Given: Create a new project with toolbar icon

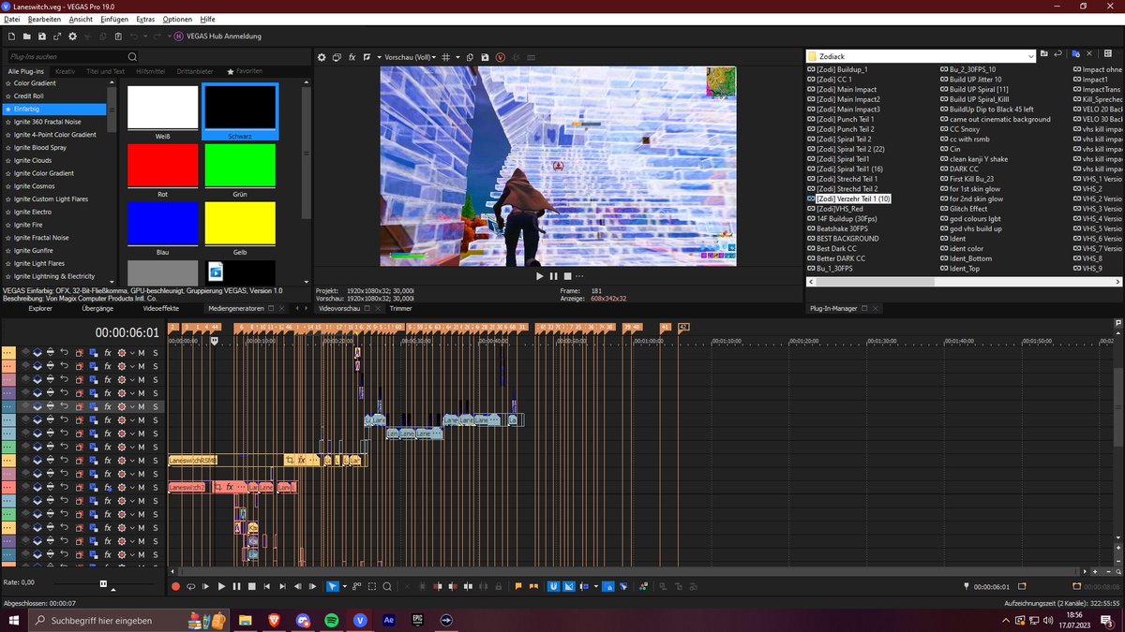Looking at the screenshot, I should pos(11,36).
